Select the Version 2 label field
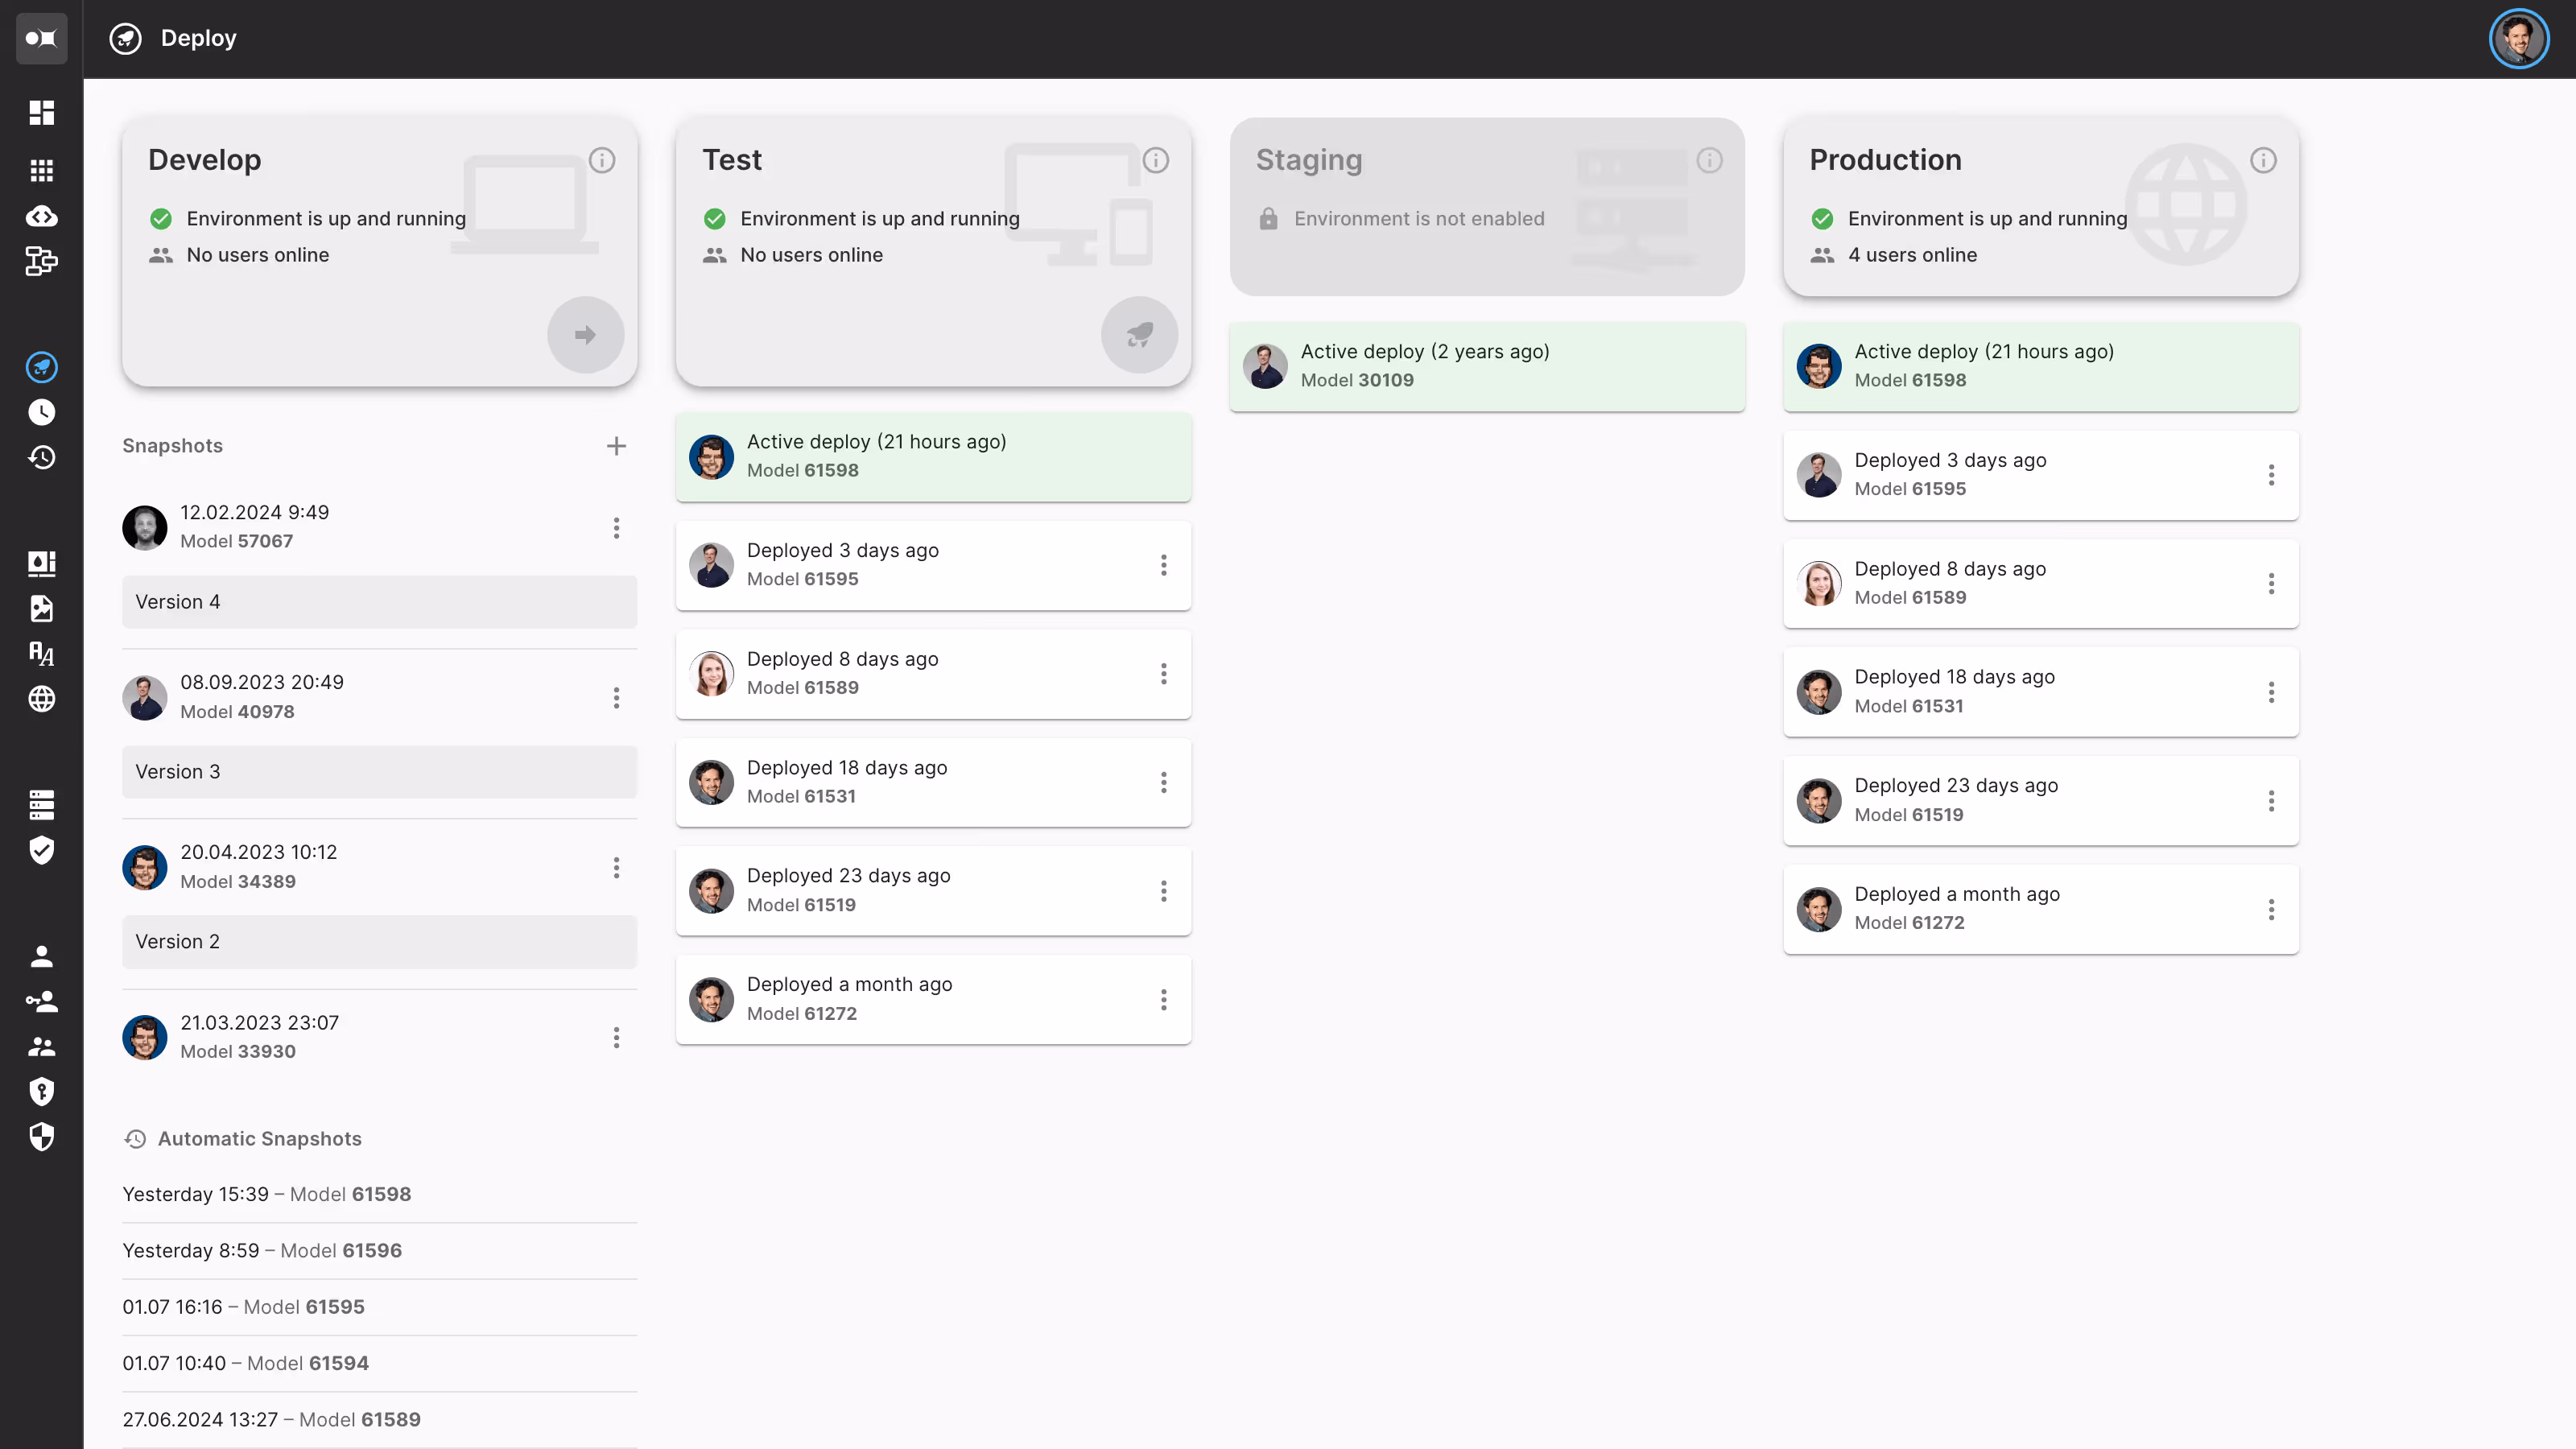 [379, 942]
